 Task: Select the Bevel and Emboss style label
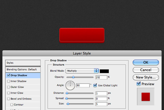pos(21,99)
